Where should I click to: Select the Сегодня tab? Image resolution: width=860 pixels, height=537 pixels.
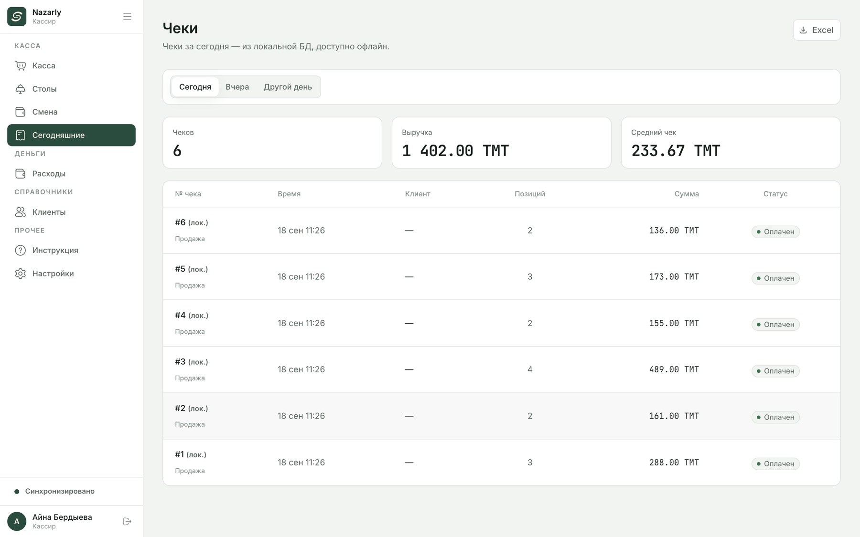pyautogui.click(x=195, y=87)
